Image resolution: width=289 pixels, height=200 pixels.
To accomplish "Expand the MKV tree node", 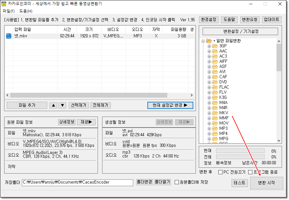I will pos(209,113).
